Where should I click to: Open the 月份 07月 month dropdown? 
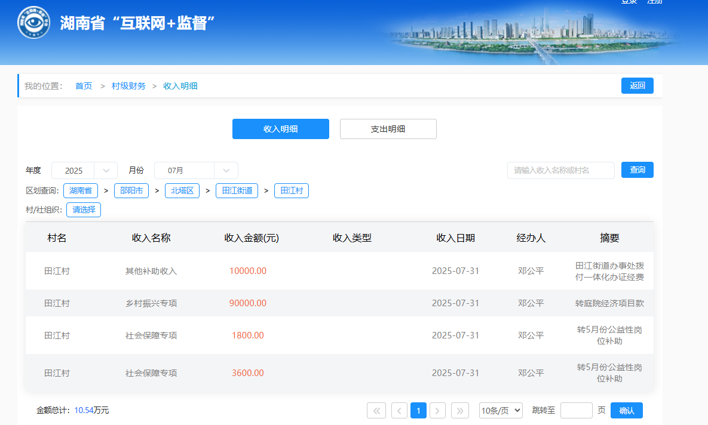pos(196,171)
